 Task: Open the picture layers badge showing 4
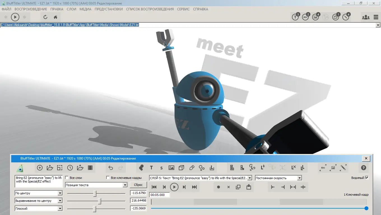(x=316, y=17)
